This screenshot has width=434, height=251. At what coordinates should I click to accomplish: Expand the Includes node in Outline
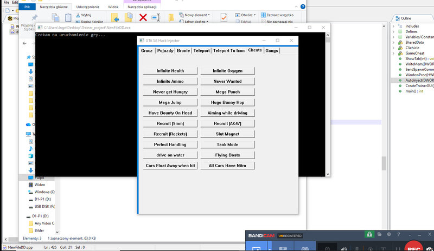click(x=394, y=26)
